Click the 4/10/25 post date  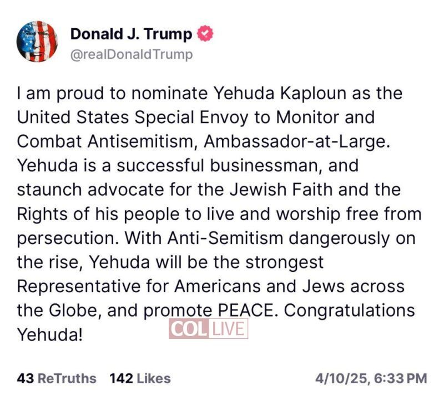pyautogui.click(x=340, y=378)
